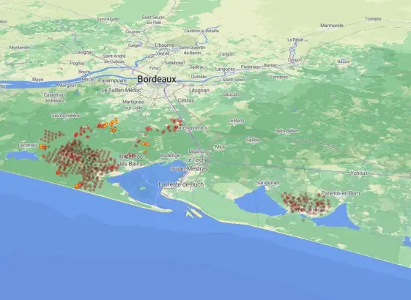Click the Libourne label on the map
The image size is (411, 300).
(x=164, y=45)
